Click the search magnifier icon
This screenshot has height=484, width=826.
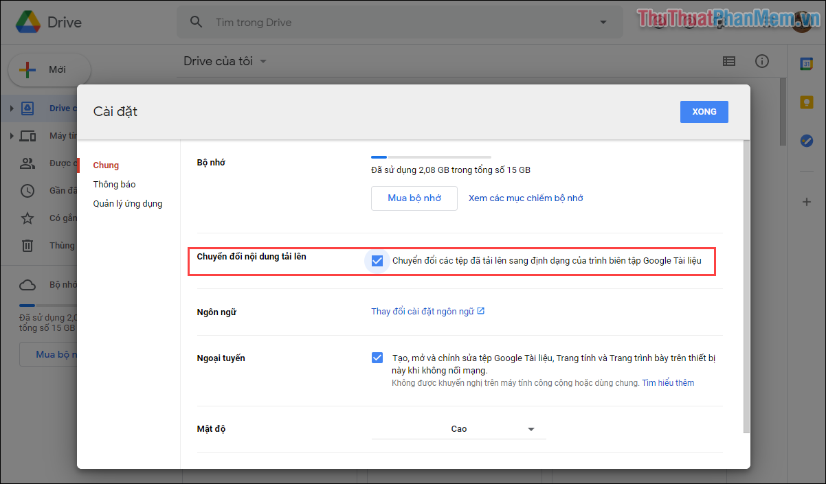(x=197, y=22)
